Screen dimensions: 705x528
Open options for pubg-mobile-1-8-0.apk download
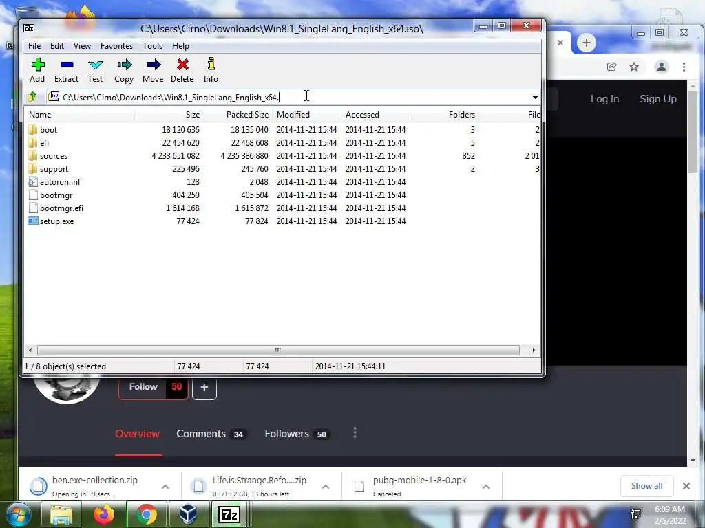(x=486, y=487)
